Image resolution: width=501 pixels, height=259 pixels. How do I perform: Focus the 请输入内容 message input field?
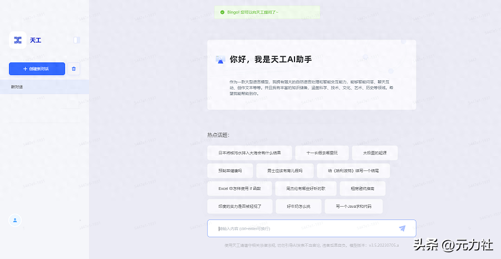tap(312, 228)
